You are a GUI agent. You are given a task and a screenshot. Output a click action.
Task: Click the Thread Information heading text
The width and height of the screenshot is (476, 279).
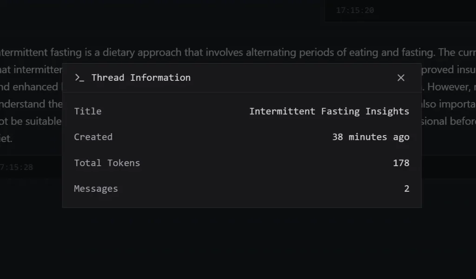pyautogui.click(x=141, y=78)
